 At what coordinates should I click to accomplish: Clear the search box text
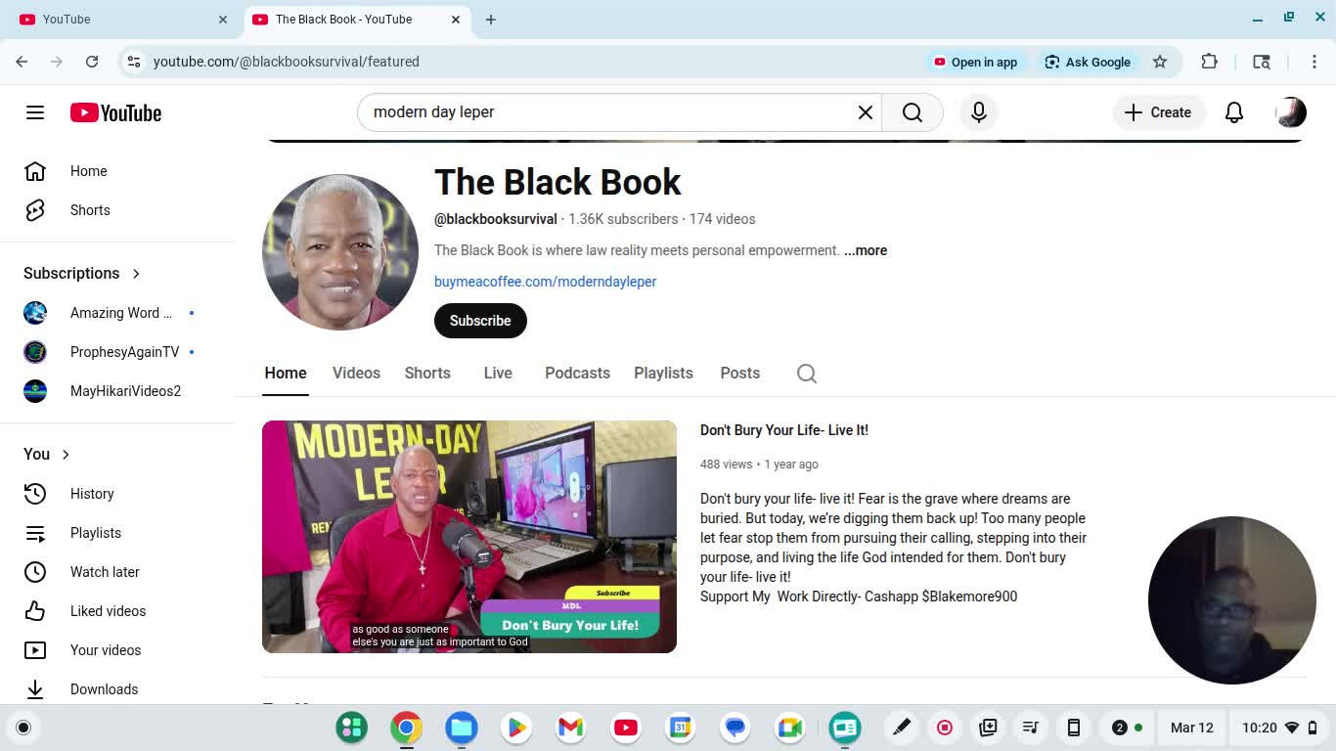pos(865,112)
